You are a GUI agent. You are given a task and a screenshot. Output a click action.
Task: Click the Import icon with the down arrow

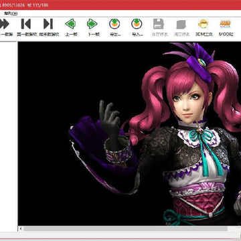coord(137,24)
